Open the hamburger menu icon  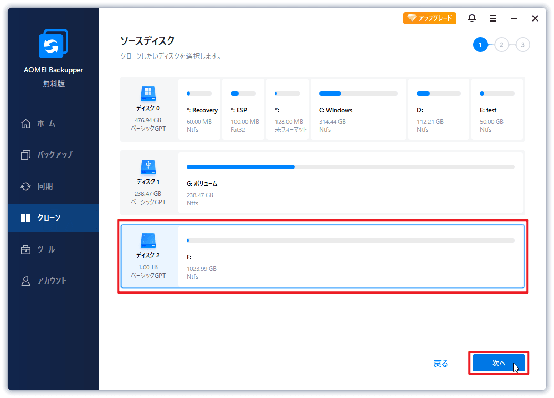click(493, 18)
